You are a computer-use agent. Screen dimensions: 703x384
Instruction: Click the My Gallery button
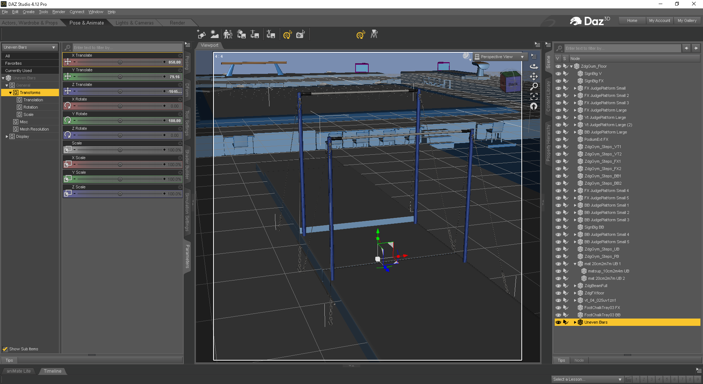687,20
